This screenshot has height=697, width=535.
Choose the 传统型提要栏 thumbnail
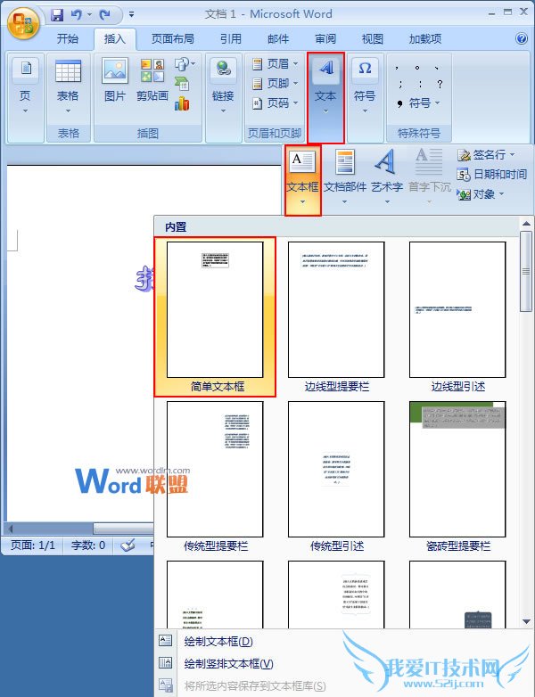[215, 476]
